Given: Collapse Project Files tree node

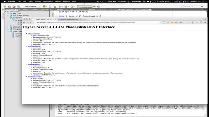Looking at the screenshot, I should (8, 32).
